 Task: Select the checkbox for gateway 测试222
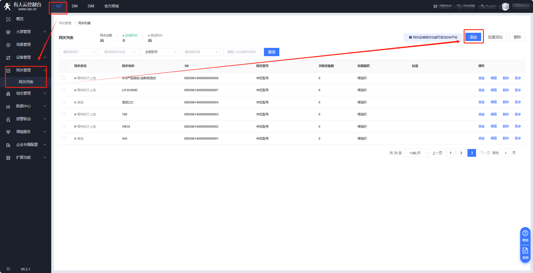[63, 102]
